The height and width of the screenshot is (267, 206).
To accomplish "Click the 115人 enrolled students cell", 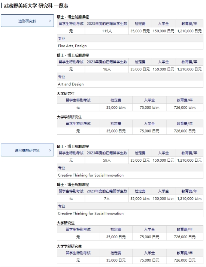I will (x=107, y=31).
